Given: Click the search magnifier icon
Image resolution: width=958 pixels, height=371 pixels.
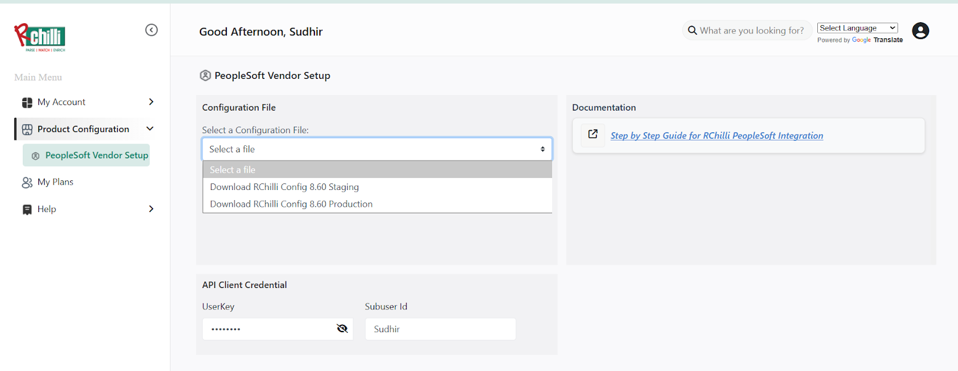Looking at the screenshot, I should 692,30.
